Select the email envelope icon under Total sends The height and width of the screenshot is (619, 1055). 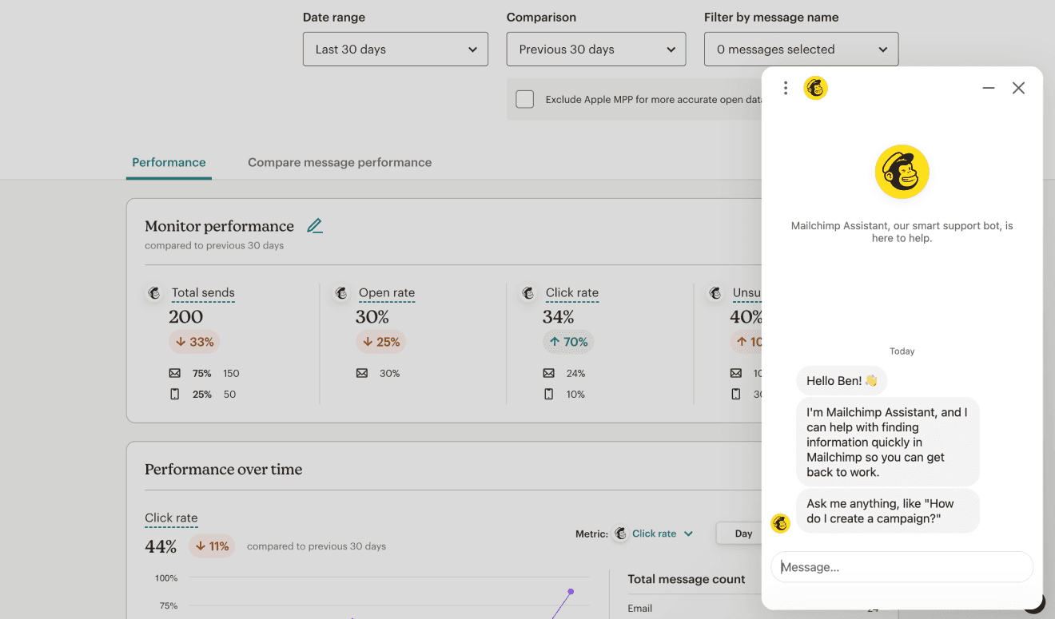pos(175,373)
